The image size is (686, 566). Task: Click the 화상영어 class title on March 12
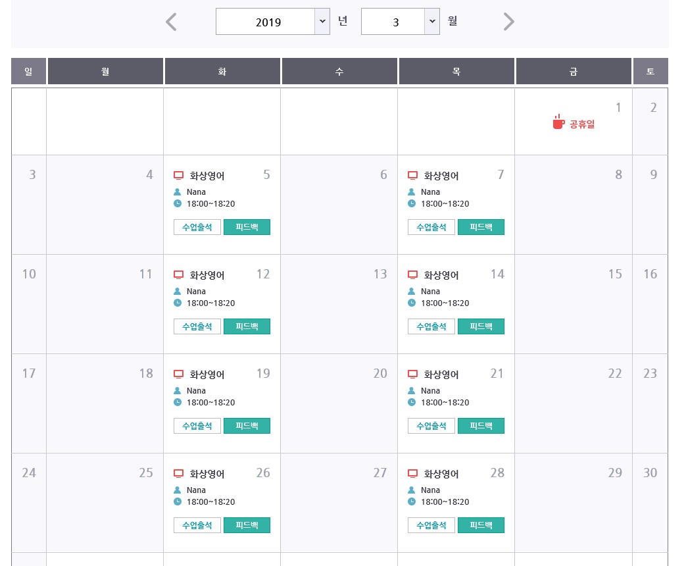coord(207,275)
